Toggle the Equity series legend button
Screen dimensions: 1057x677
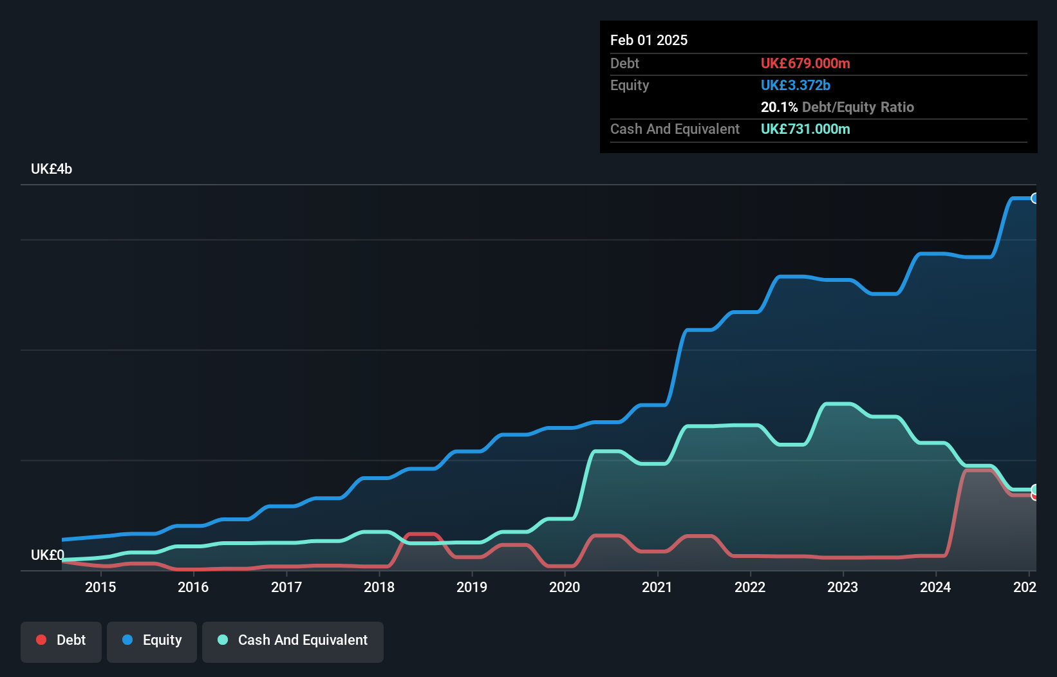(152, 642)
